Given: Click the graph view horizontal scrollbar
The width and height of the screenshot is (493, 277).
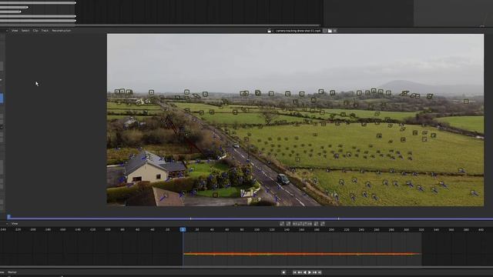Looking at the screenshot, I should point(246,267).
